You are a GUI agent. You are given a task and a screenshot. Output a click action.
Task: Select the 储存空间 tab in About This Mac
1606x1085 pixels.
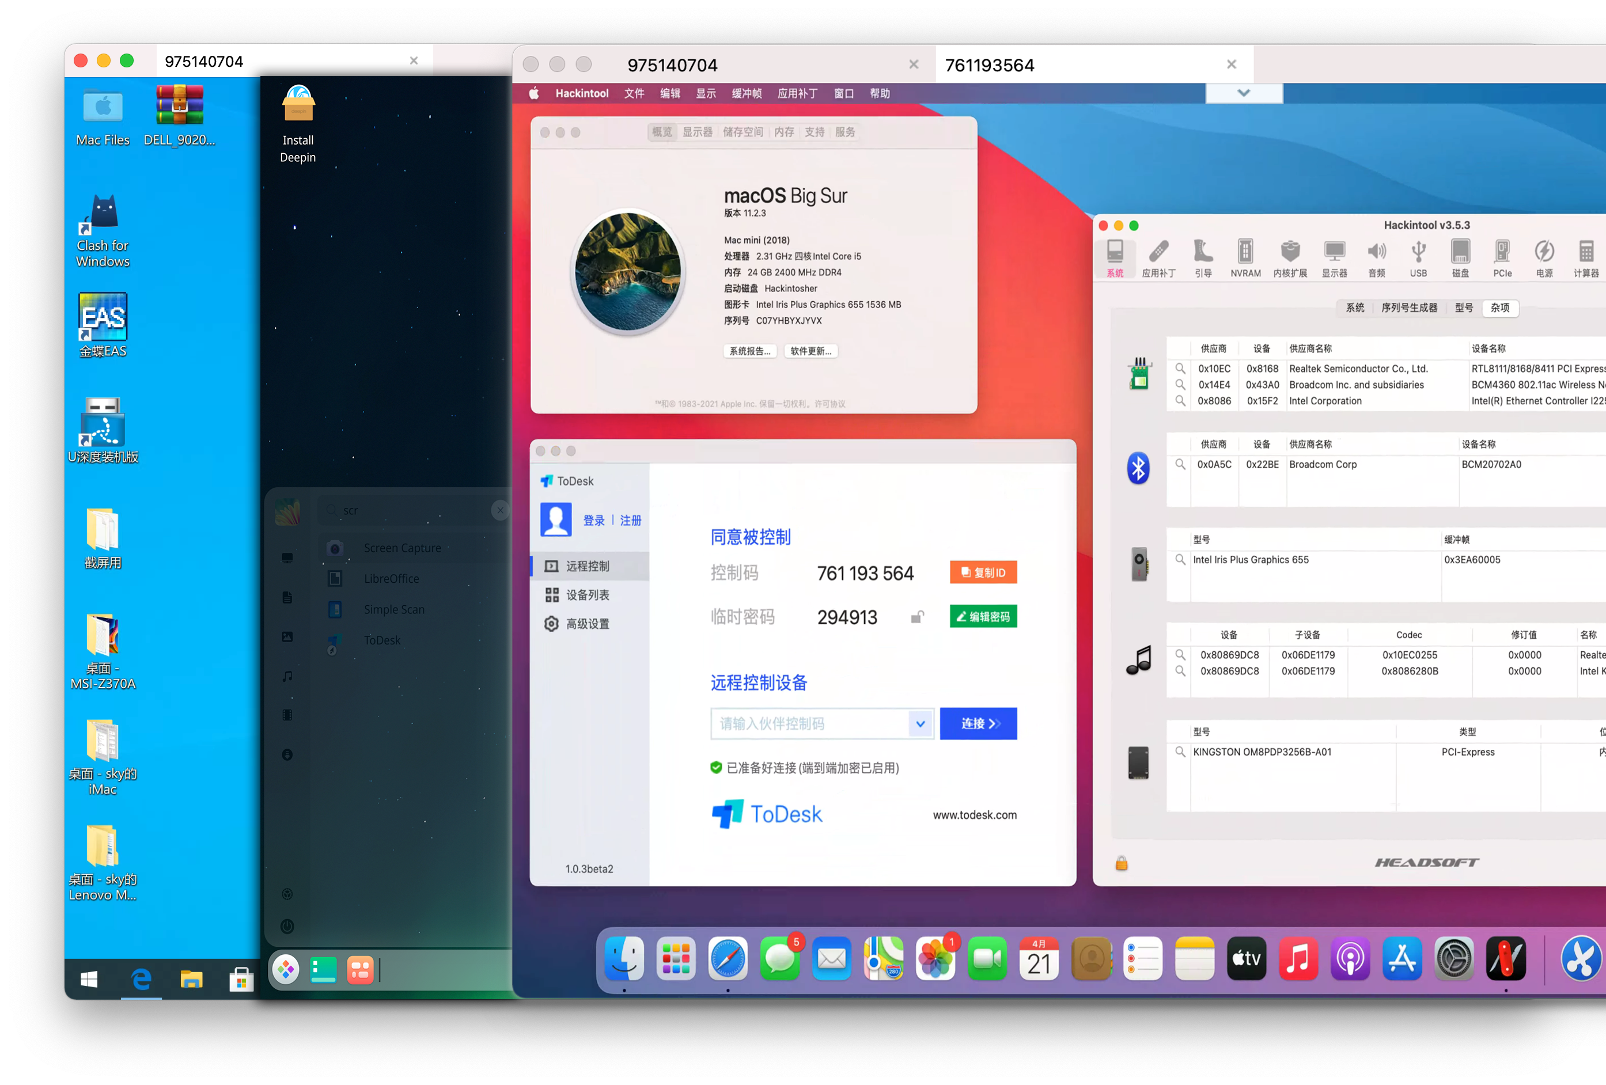click(743, 132)
